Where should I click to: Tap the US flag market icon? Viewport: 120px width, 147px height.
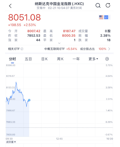pyautogui.click(x=101, y=17)
